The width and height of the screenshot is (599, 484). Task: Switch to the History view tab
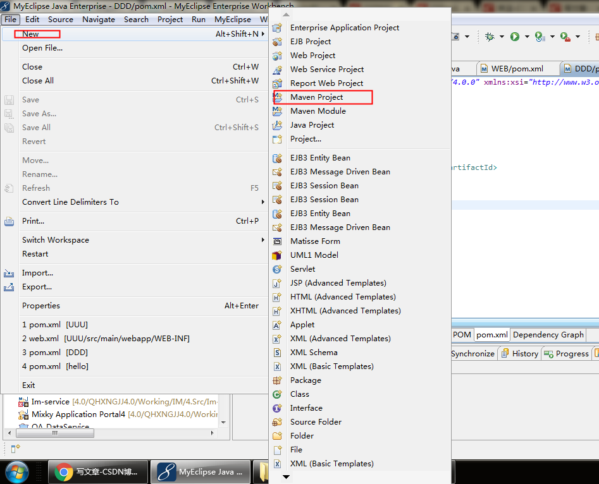pyautogui.click(x=520, y=354)
